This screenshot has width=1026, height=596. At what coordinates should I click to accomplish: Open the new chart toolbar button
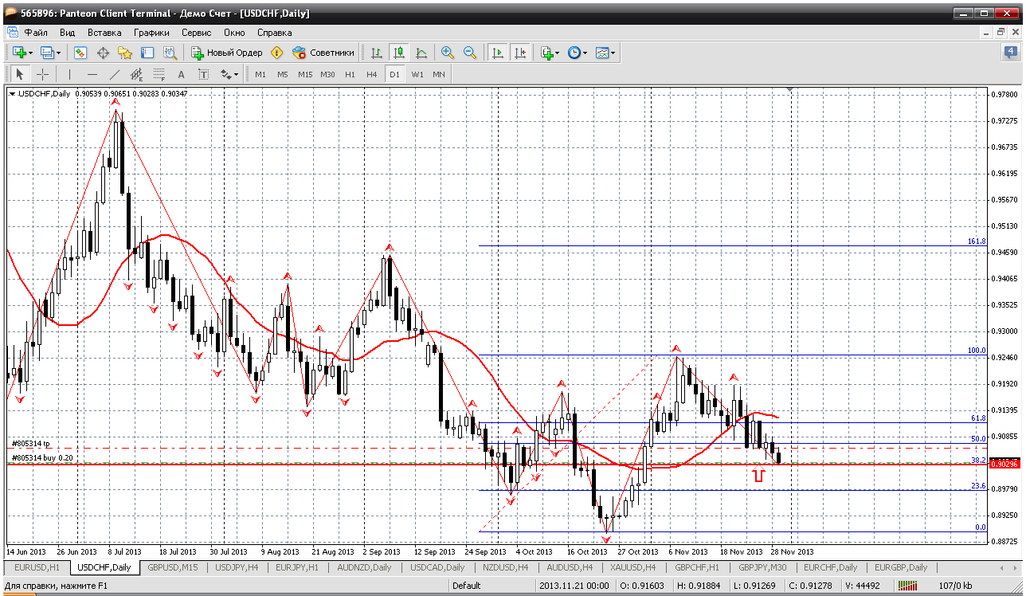click(19, 53)
